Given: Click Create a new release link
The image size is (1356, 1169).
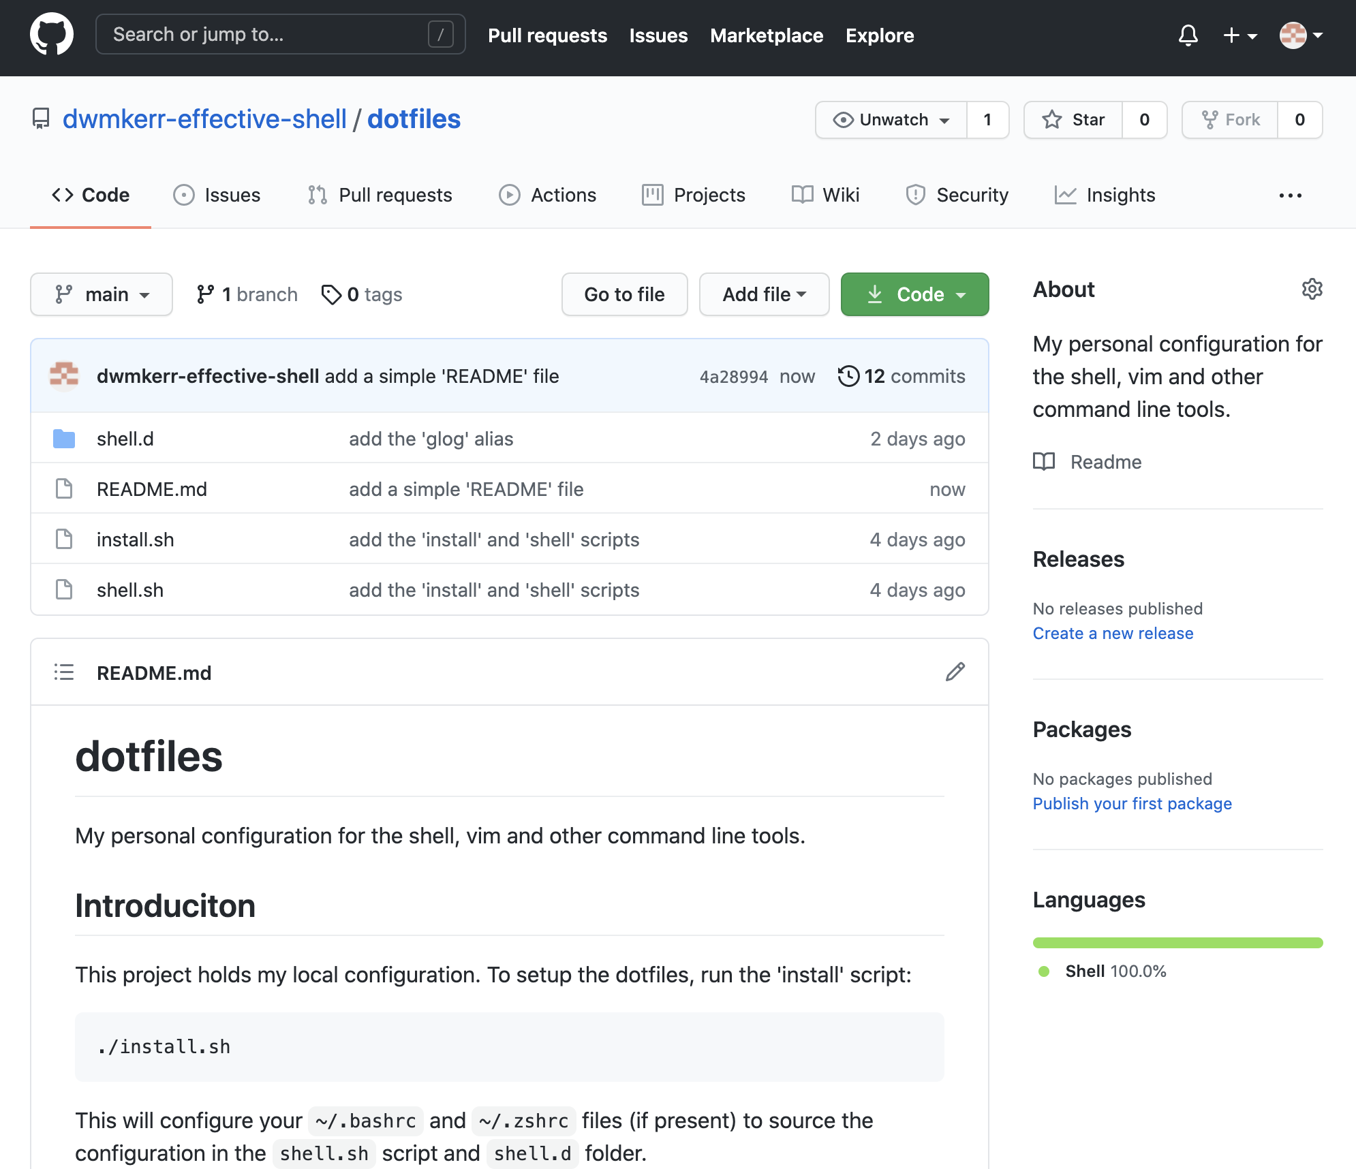Looking at the screenshot, I should point(1113,633).
